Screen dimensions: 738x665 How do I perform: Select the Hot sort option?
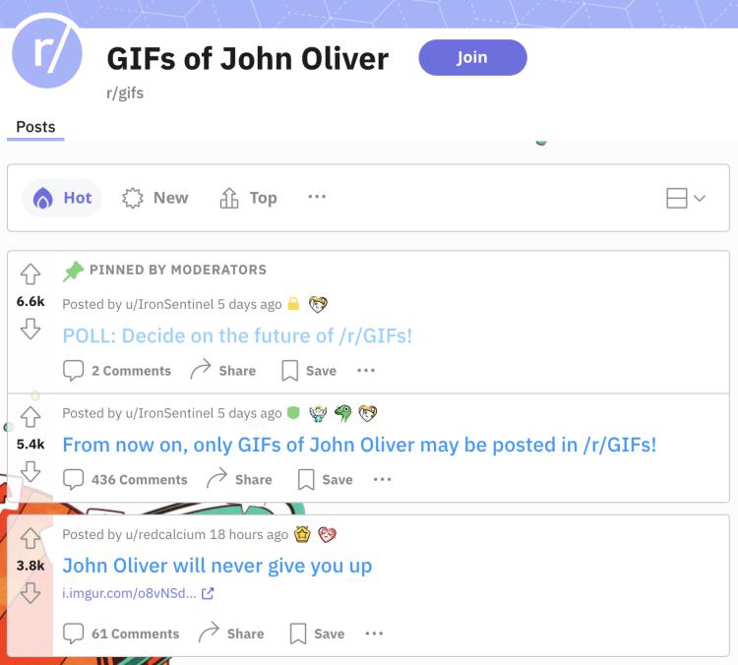click(62, 198)
